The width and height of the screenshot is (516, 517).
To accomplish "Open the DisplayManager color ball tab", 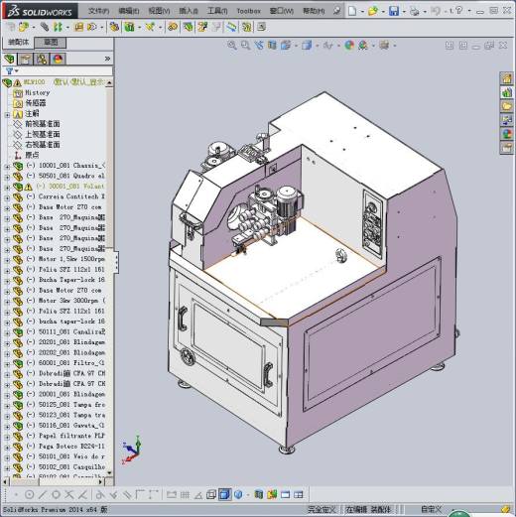I will pyautogui.click(x=58, y=59).
